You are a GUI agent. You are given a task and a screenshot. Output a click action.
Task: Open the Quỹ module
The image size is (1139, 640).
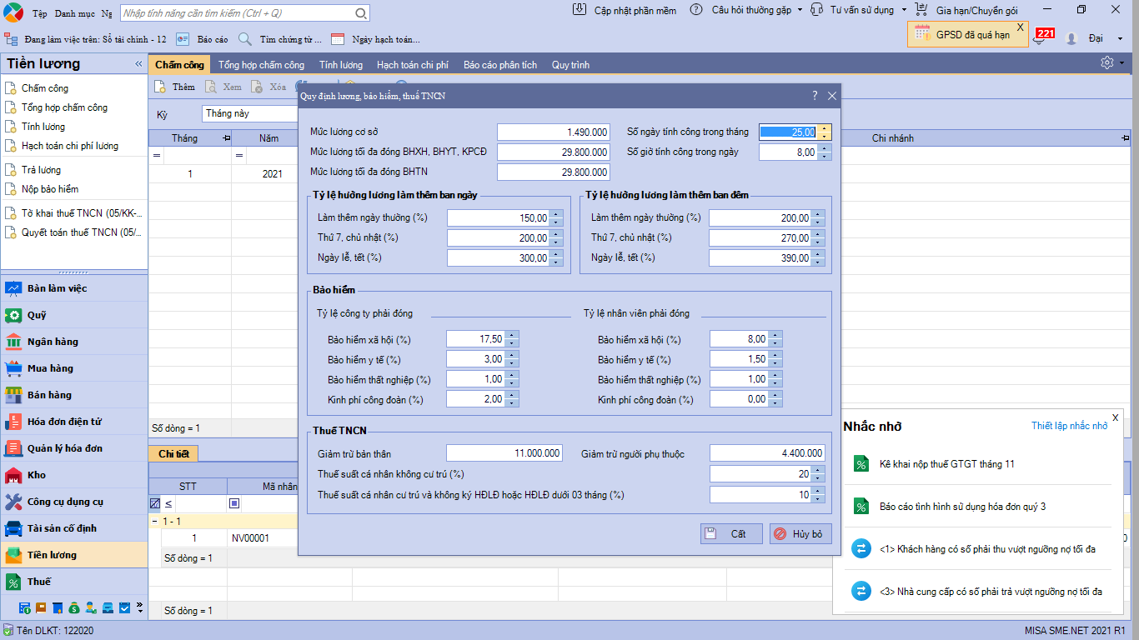(74, 315)
